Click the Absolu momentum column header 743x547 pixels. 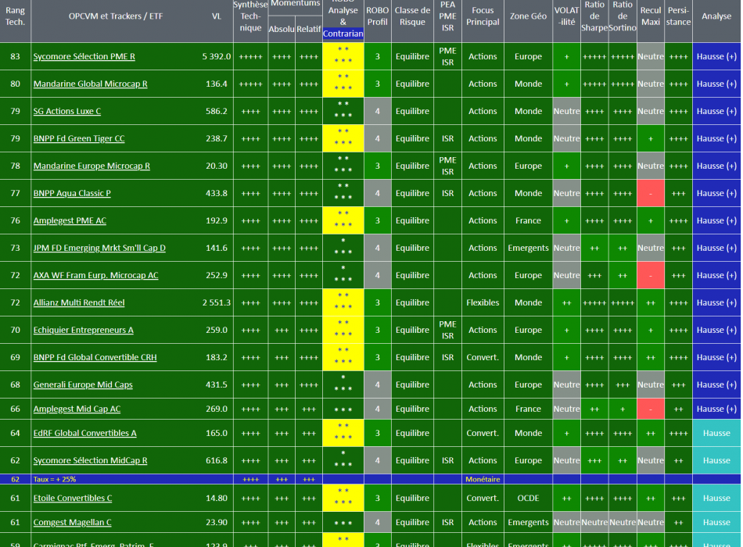click(x=282, y=29)
